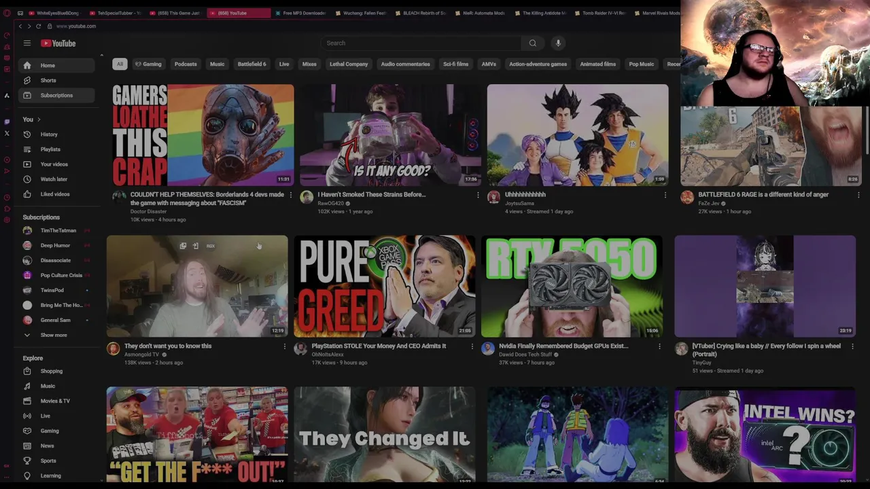Expand the You section chevron
Viewport: 870px width, 489px height.
point(39,120)
